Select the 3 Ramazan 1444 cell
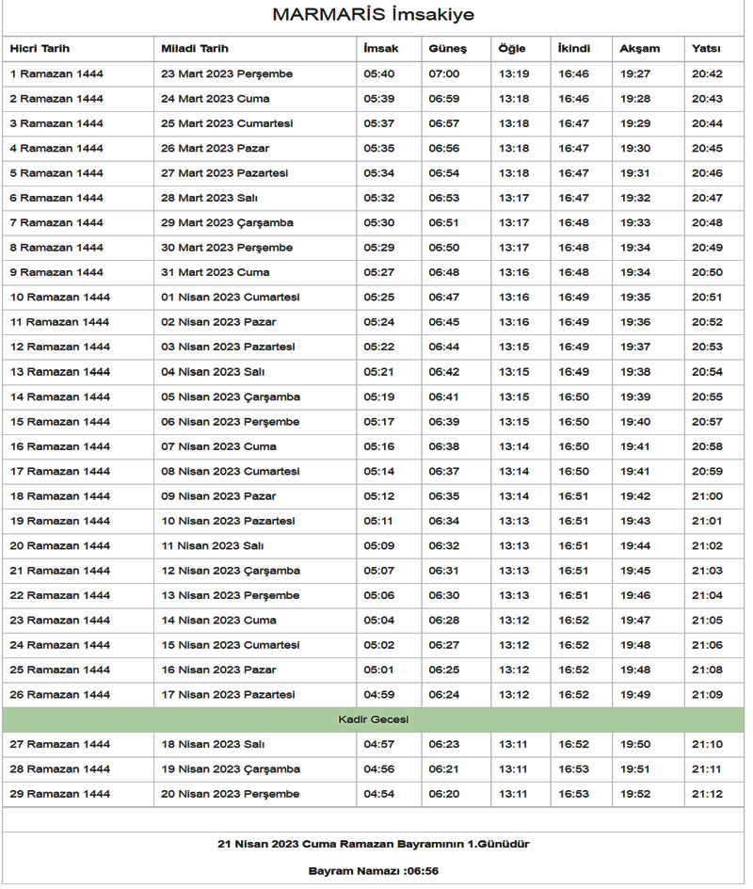Screen dimensions: 753x889 coord(56,123)
